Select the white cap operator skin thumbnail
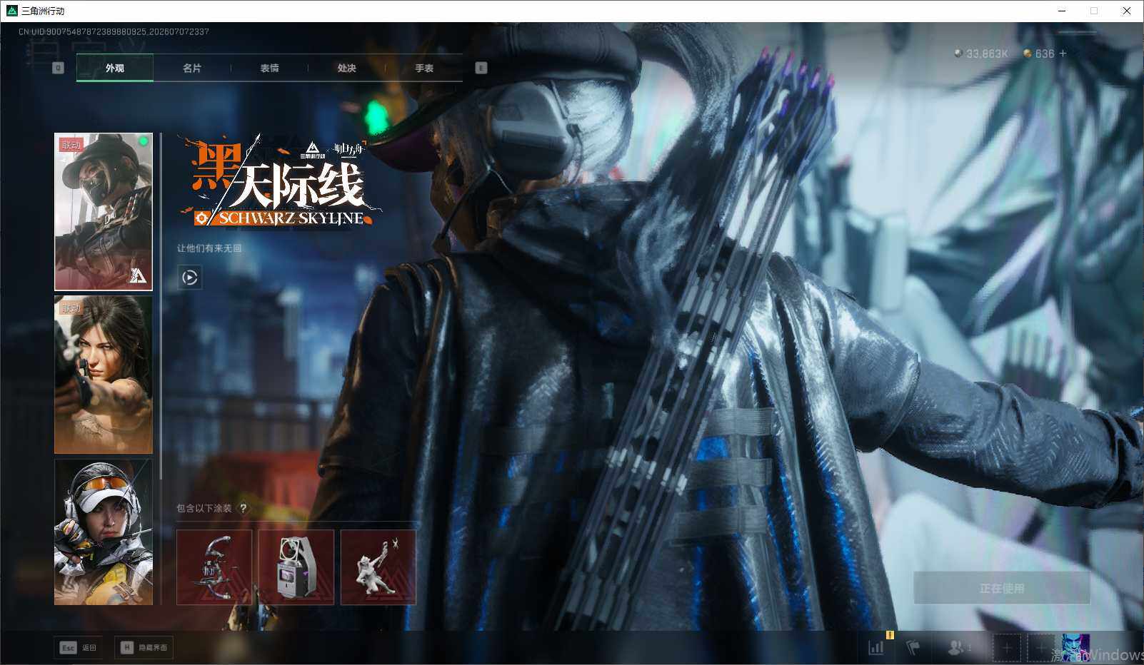The height and width of the screenshot is (665, 1144). click(104, 532)
